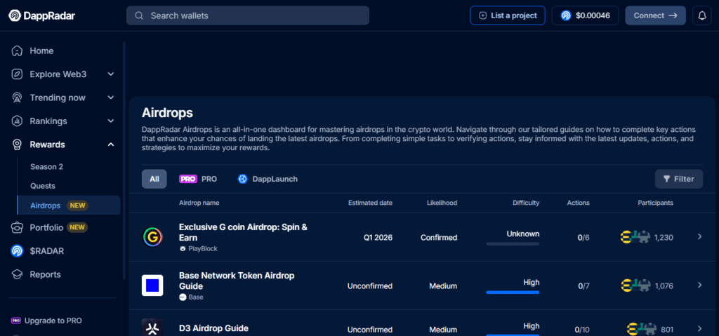Viewport: 719px width, 336px height.
Task: Click Upgrade to PRO link
Action: click(x=46, y=321)
